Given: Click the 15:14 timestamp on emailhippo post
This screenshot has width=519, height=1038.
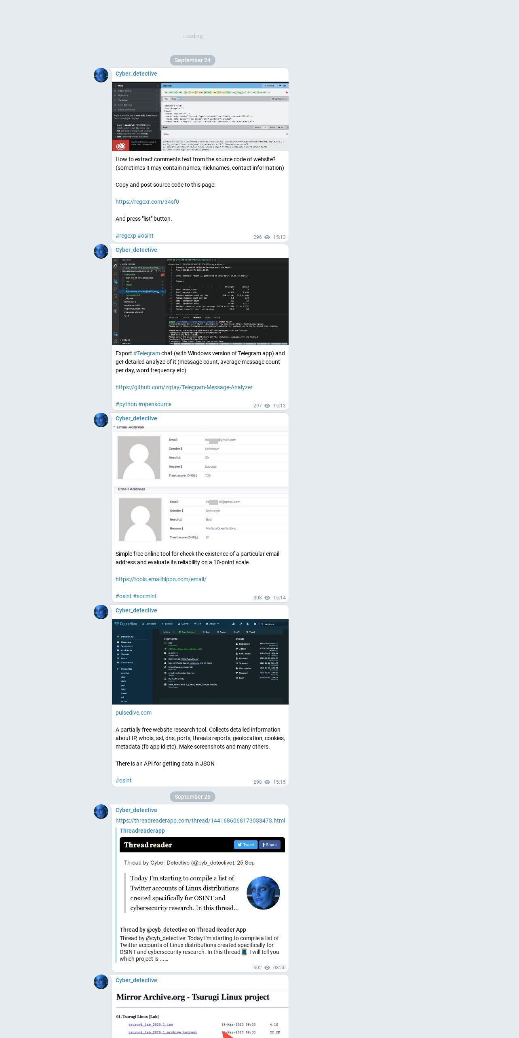Looking at the screenshot, I should [x=279, y=598].
